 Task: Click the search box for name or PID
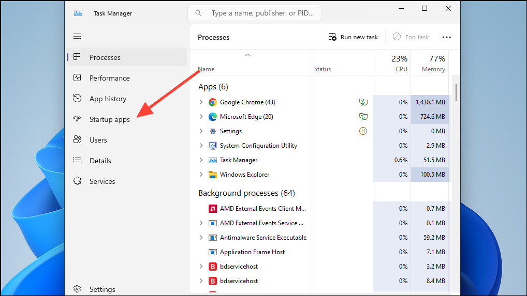coord(254,13)
